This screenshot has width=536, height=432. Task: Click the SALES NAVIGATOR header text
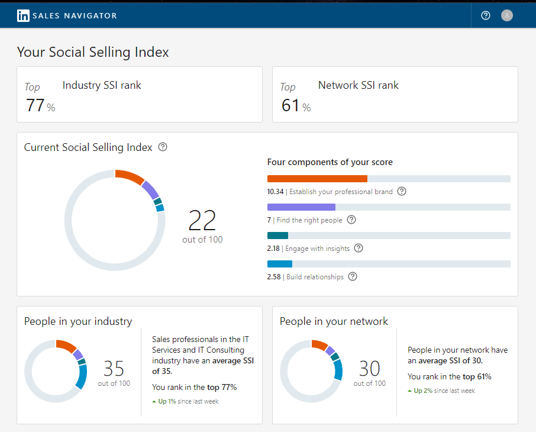click(x=75, y=16)
